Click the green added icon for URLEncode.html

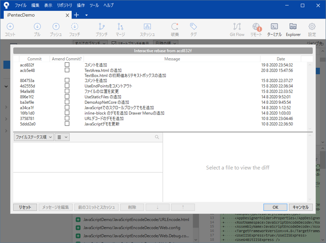[x=78, y=219]
